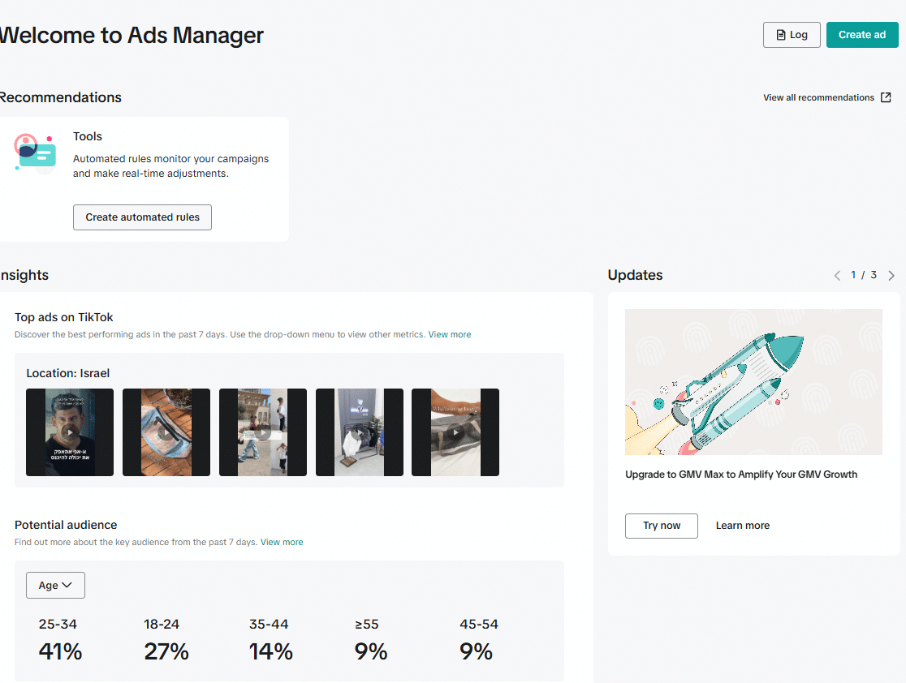Play the second top ad video
Viewport: 906px width, 683px height.
click(166, 432)
